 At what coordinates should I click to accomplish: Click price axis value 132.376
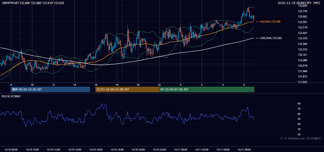302,39
